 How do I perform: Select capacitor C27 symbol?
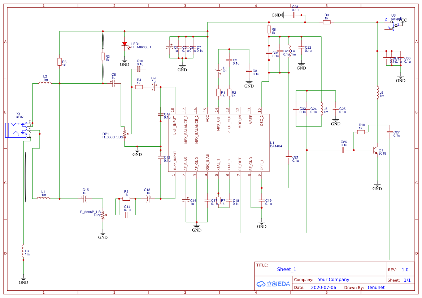390,132
